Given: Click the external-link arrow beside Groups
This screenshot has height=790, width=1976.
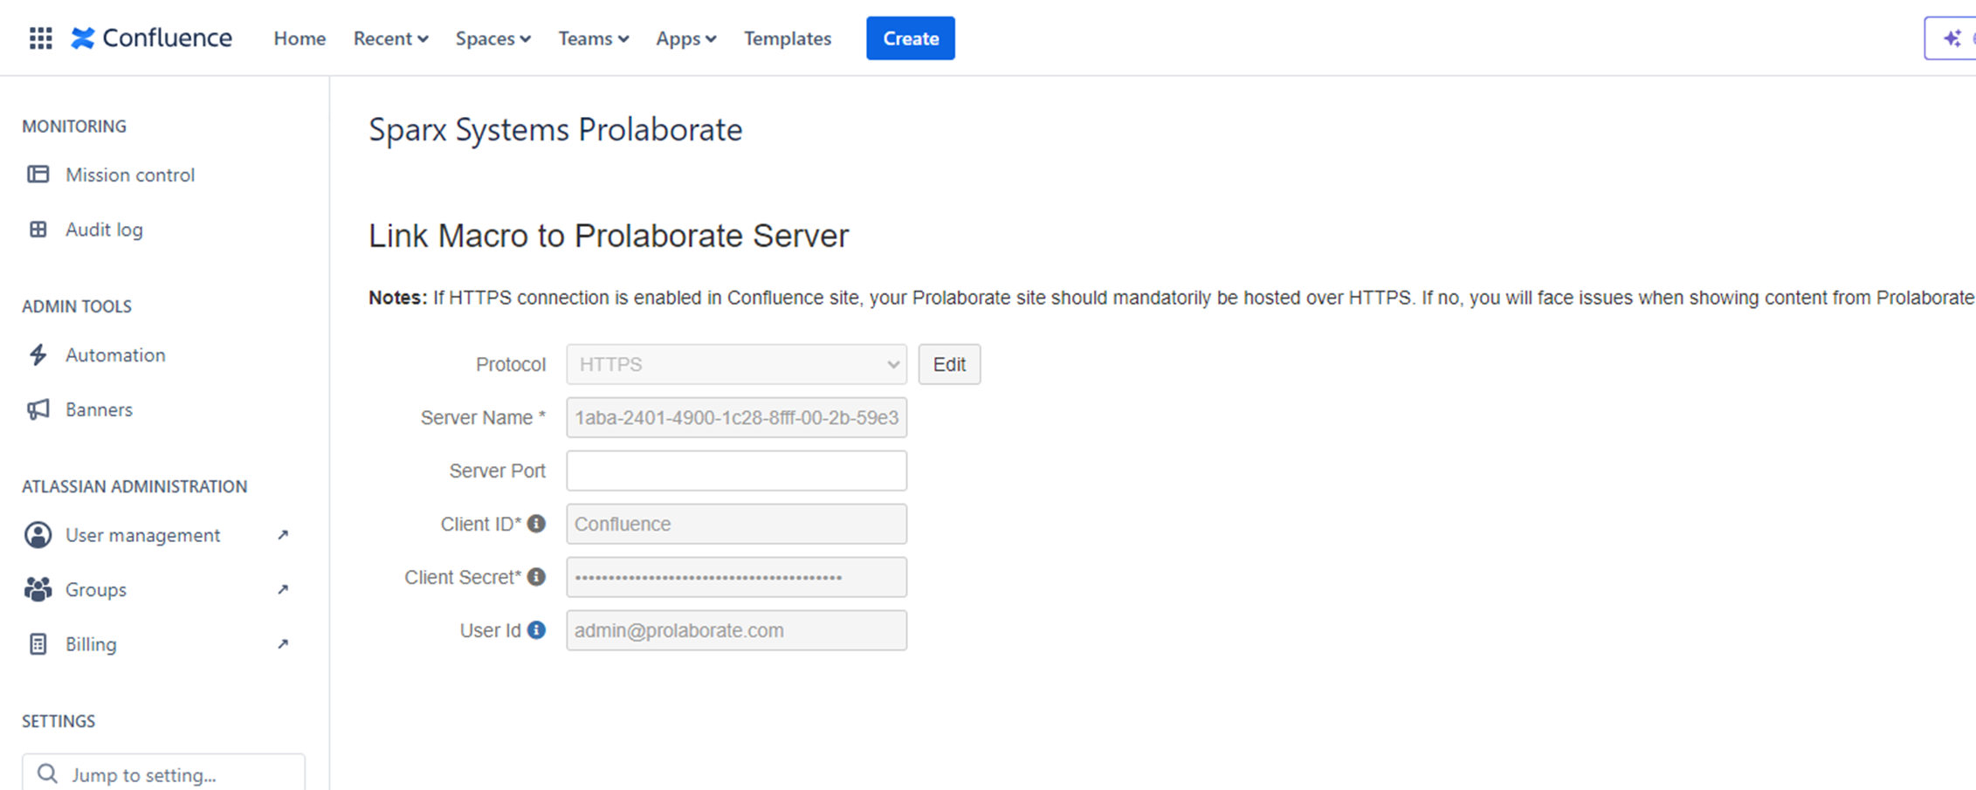Looking at the screenshot, I should point(283,589).
